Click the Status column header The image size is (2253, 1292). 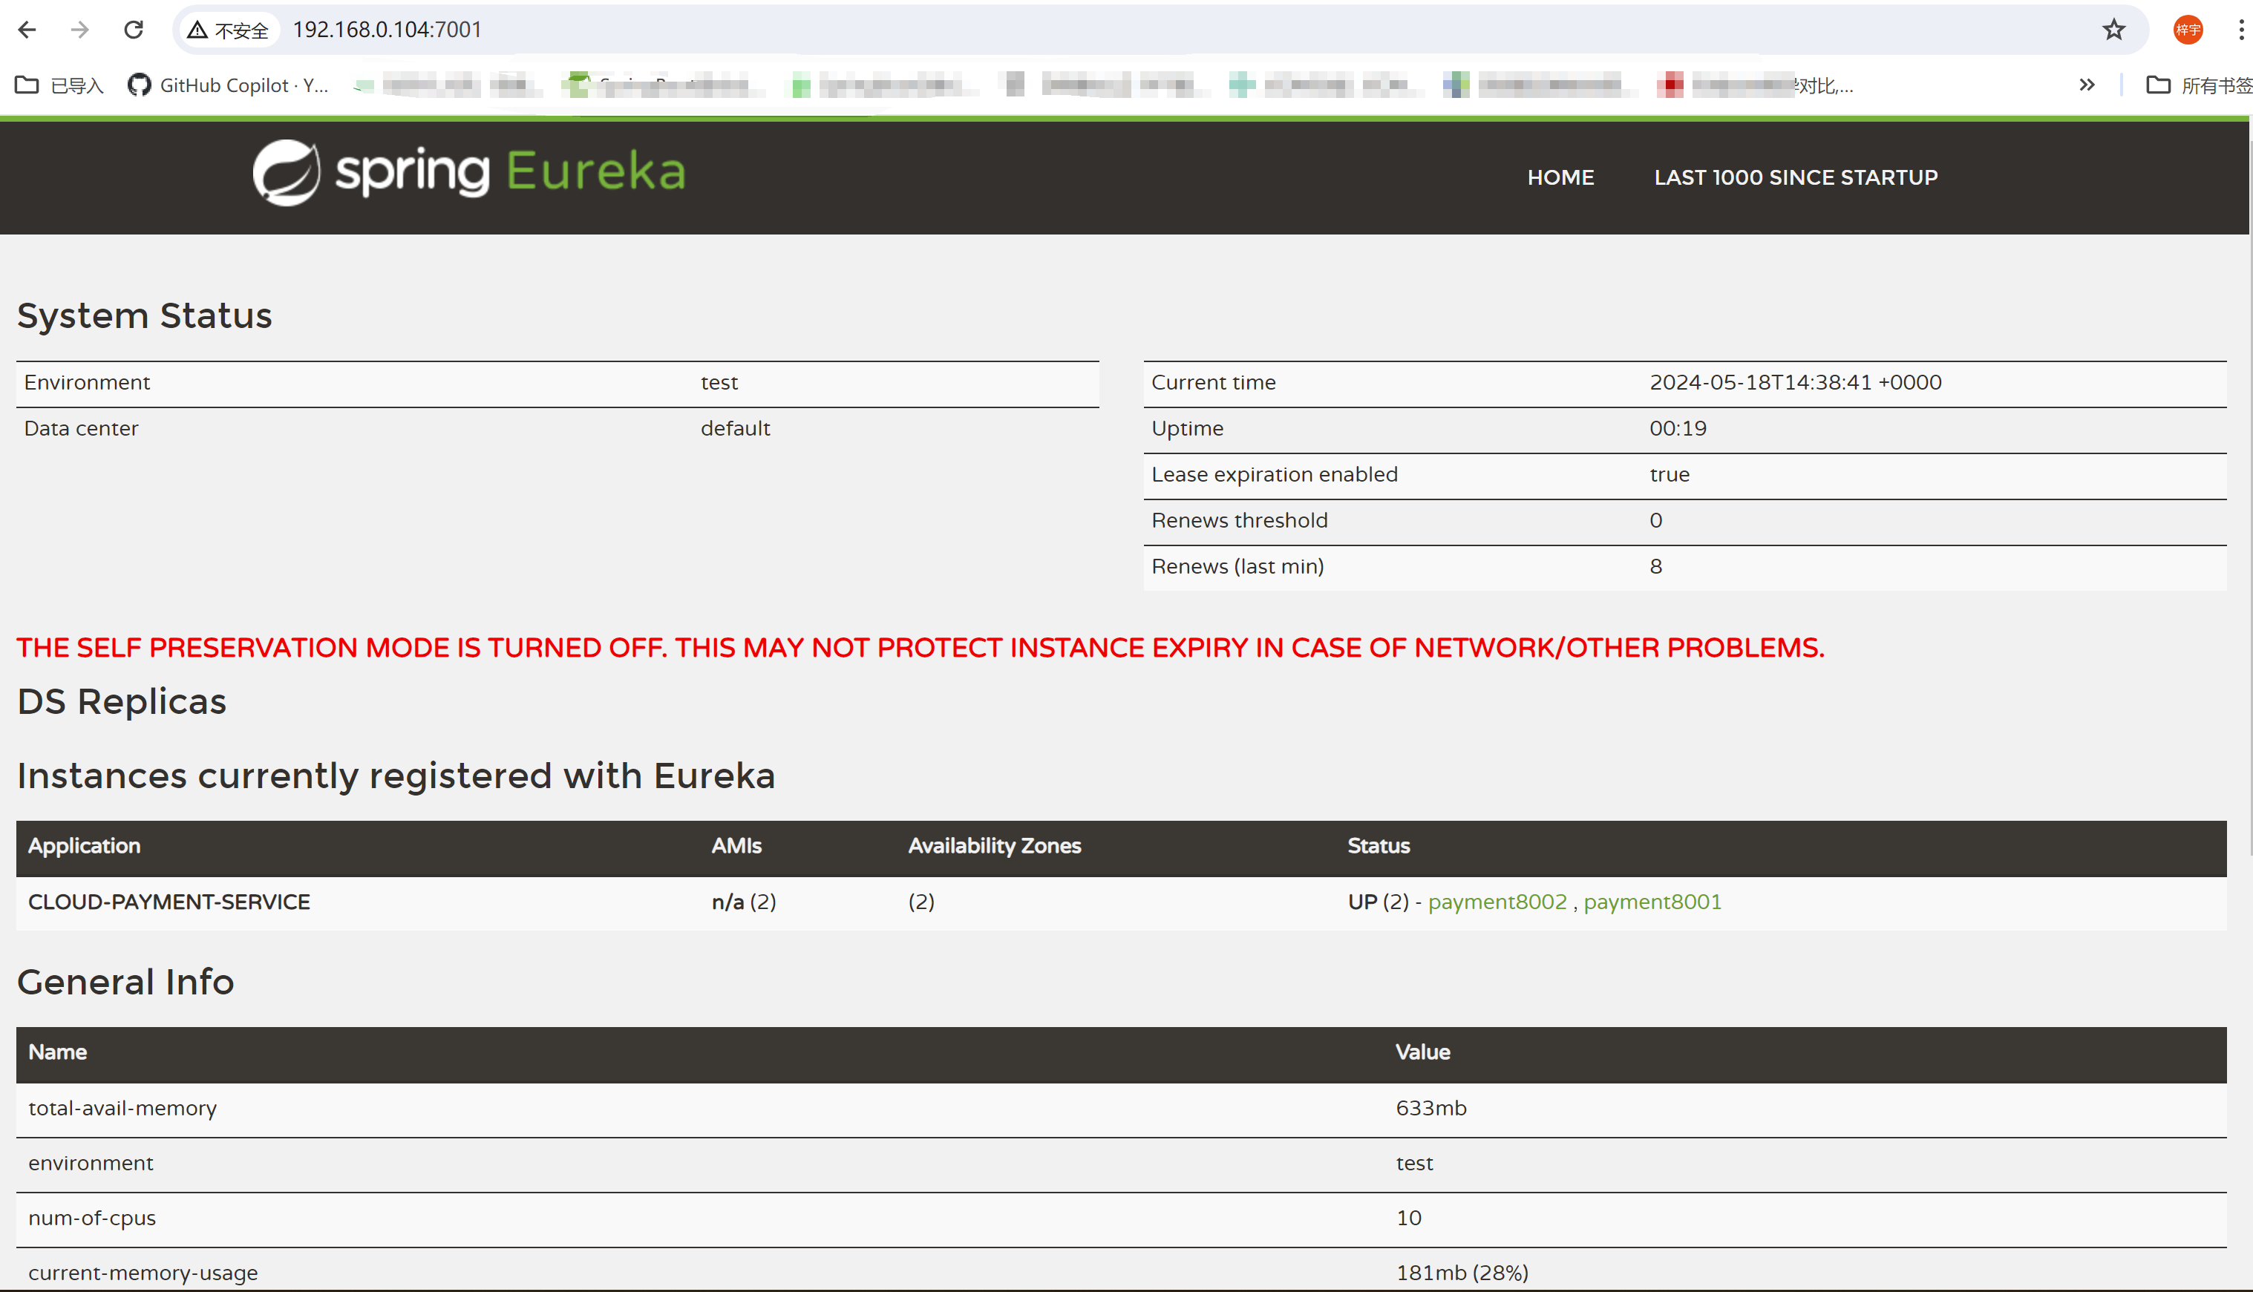1379,846
